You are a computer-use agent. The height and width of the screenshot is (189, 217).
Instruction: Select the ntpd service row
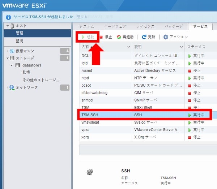(148, 78)
